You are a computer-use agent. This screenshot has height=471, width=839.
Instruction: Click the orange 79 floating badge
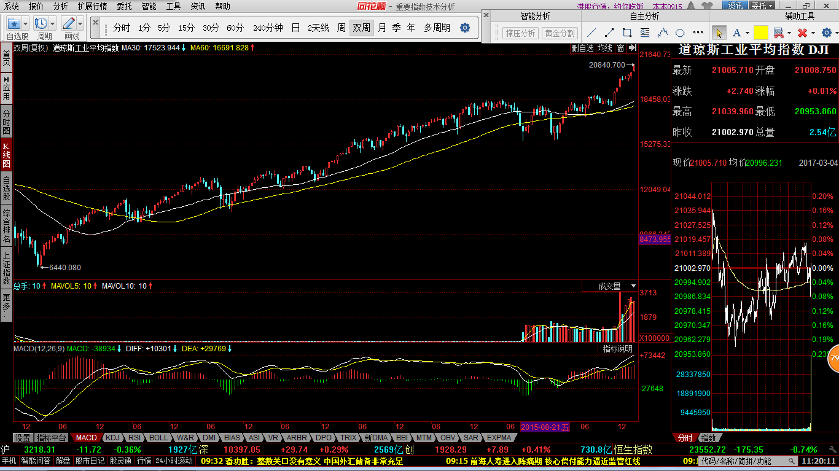(x=833, y=357)
